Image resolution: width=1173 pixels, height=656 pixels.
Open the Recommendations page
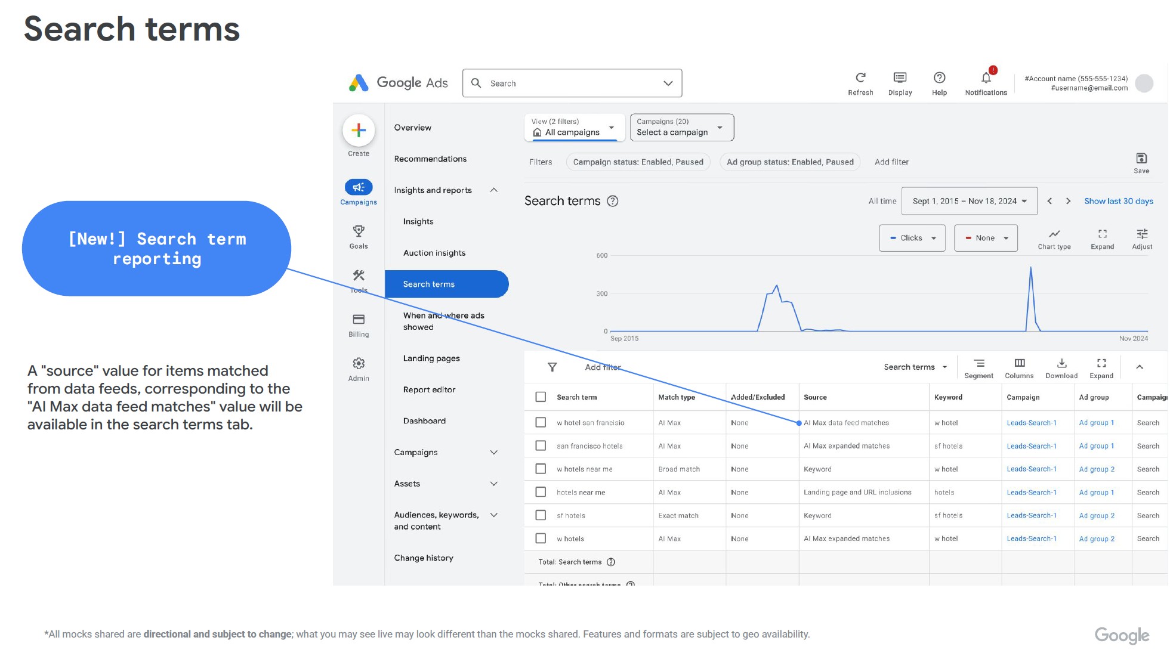430,159
